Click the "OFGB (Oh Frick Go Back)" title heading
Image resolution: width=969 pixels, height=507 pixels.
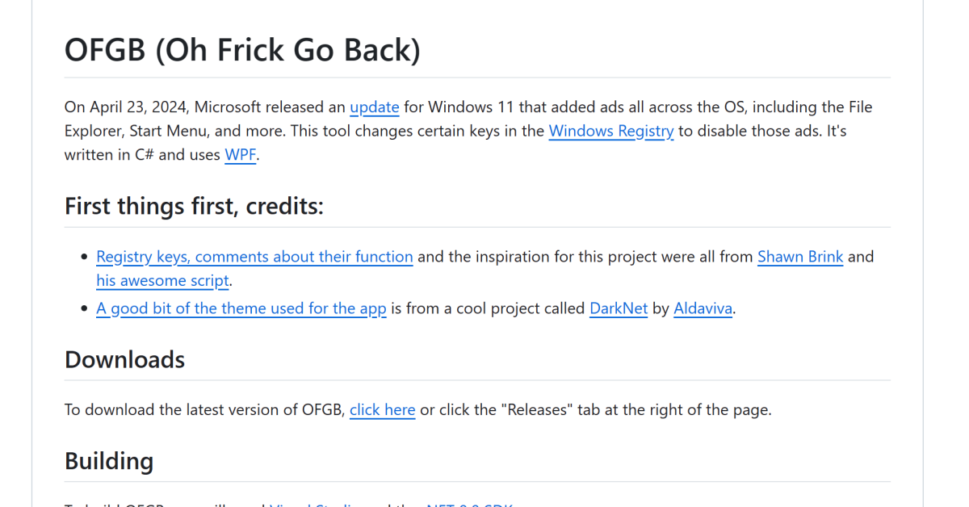[242, 50]
